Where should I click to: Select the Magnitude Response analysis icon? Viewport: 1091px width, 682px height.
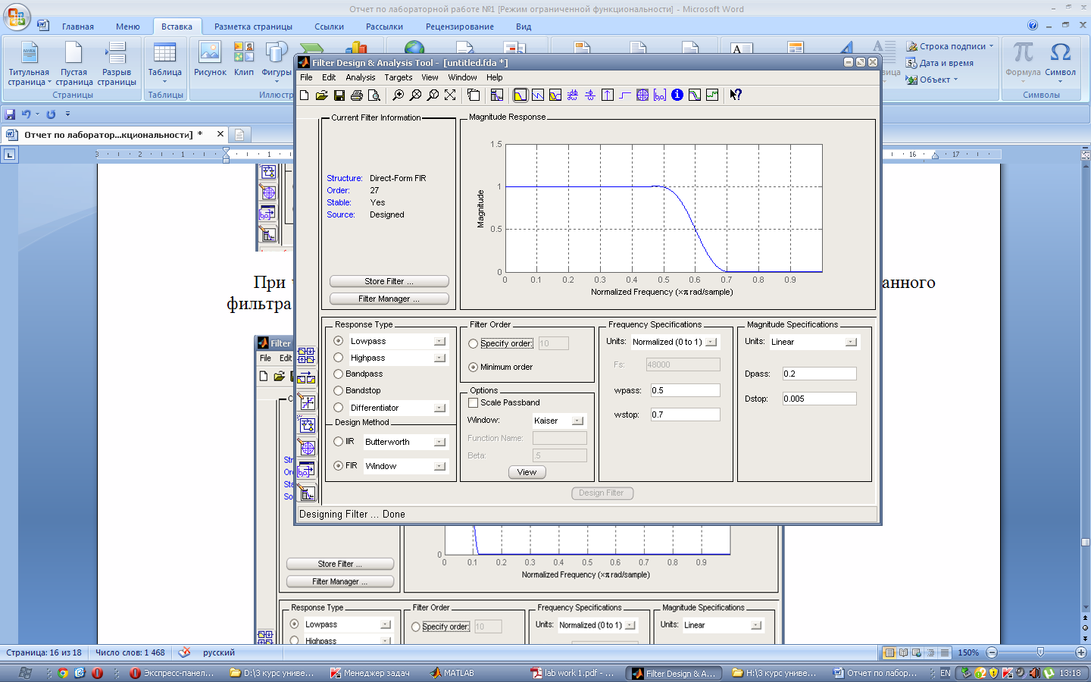[x=520, y=95]
